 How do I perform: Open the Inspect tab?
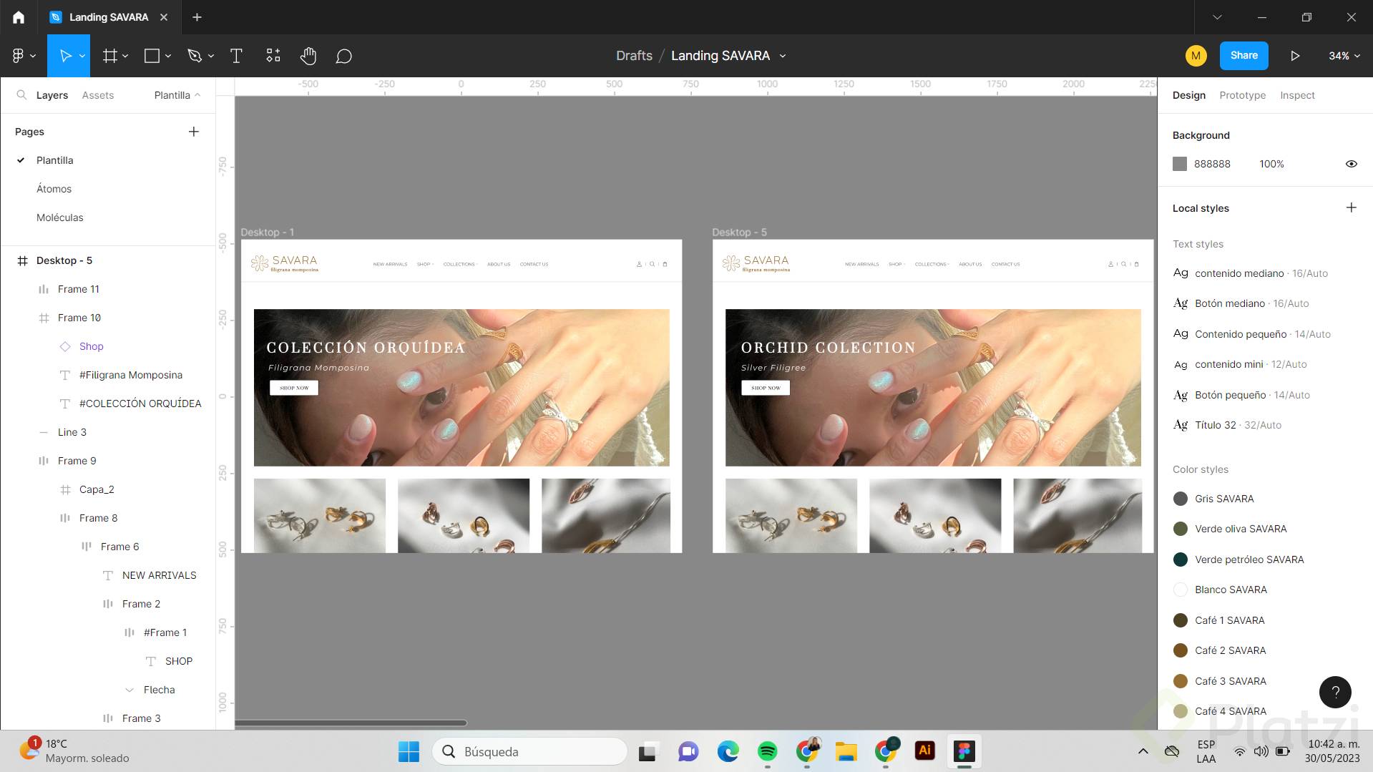coord(1297,95)
